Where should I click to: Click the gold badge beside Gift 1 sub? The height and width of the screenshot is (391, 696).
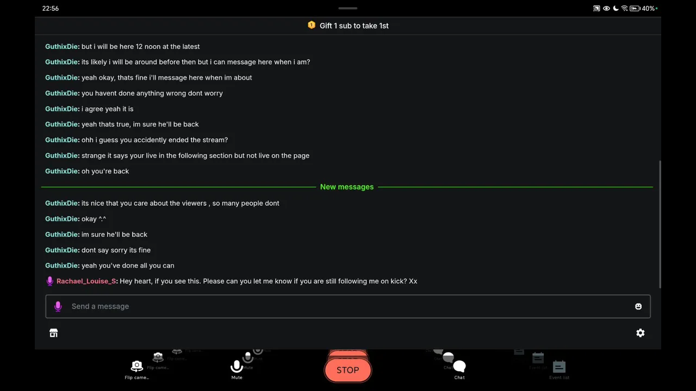point(312,25)
